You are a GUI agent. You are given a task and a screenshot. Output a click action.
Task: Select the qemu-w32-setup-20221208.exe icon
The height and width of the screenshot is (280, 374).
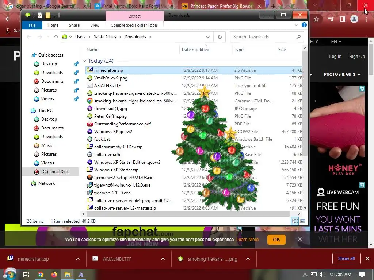90,177
